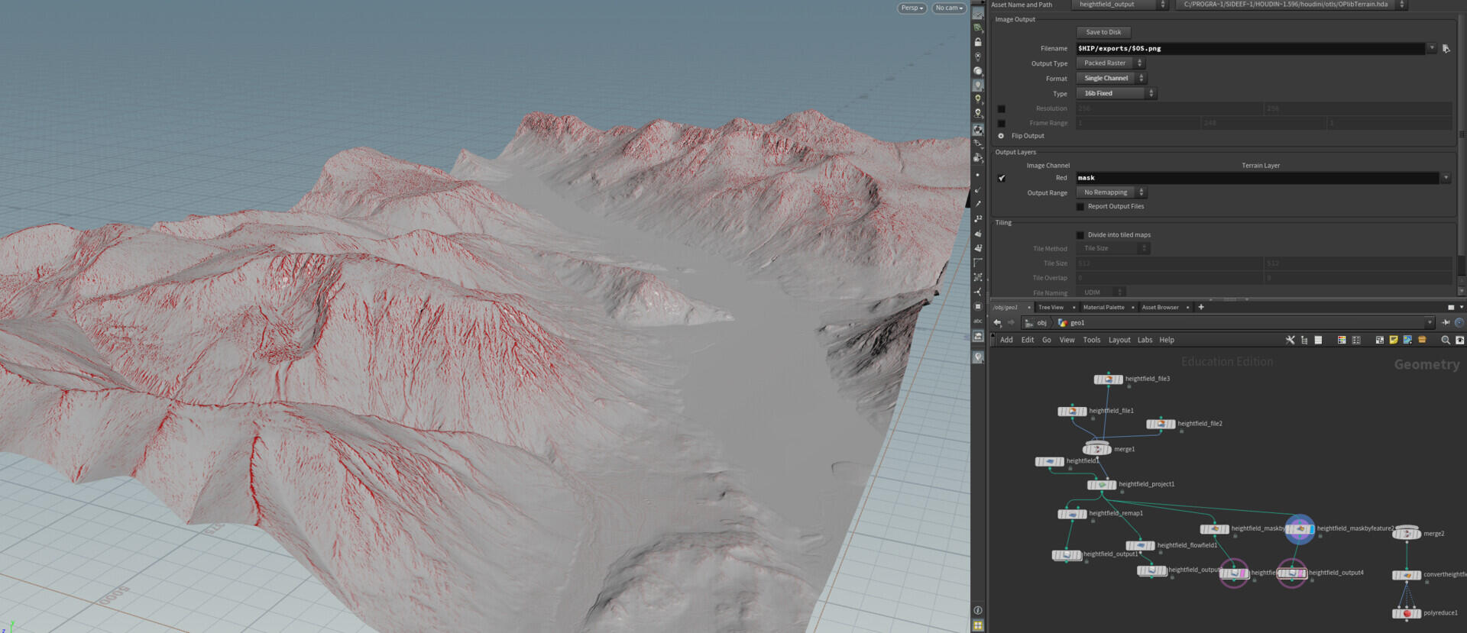Screen dimensions: 1467x633
Task: Open the Output Type dropdown
Action: [x=1110, y=63]
